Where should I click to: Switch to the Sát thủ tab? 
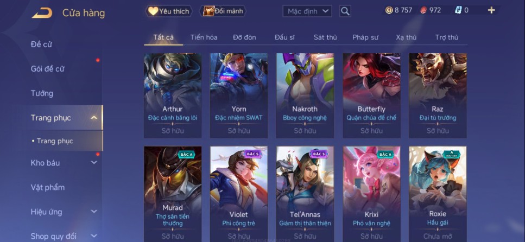(x=325, y=37)
